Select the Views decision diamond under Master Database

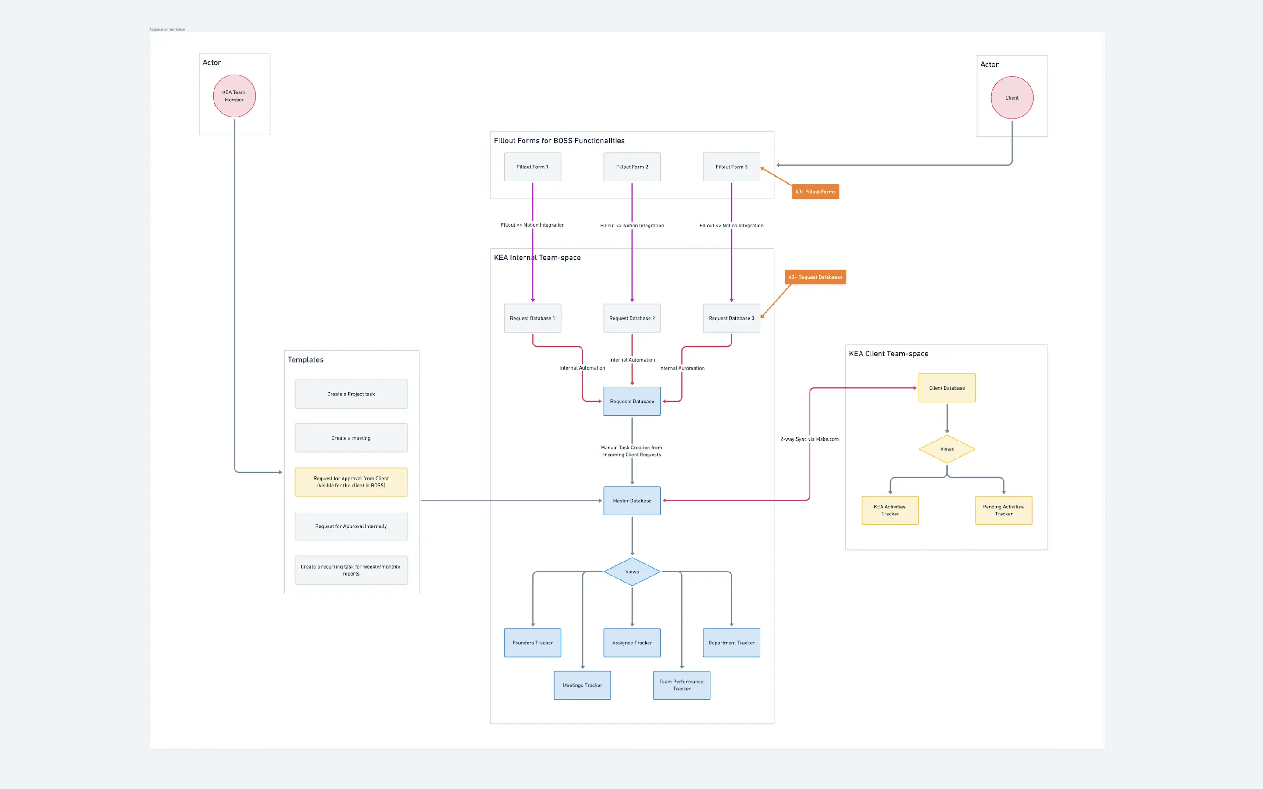click(x=631, y=572)
